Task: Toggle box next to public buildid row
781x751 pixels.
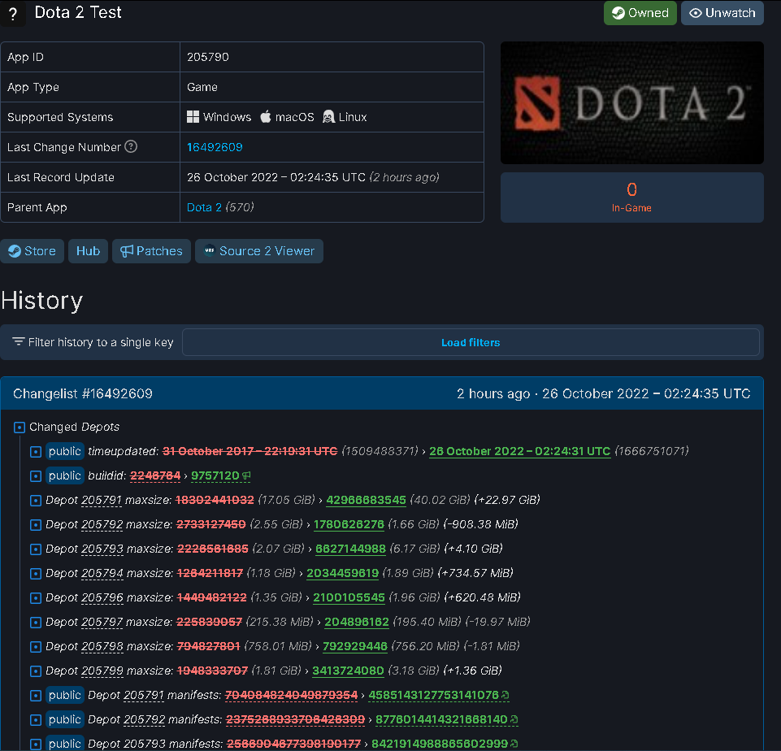Action: click(x=36, y=476)
